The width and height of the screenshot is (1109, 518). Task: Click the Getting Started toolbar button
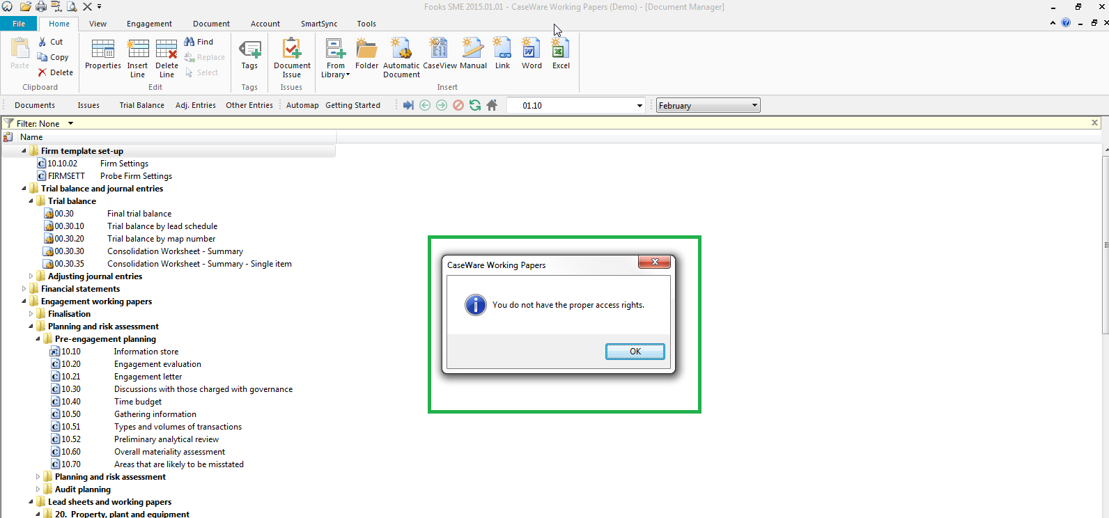[352, 106]
